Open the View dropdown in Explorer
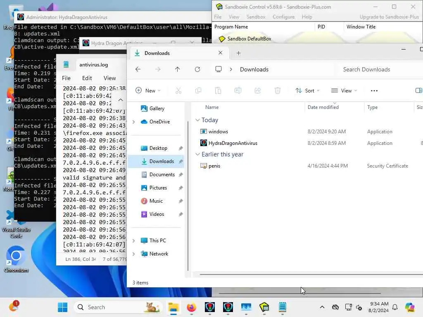Viewport: 423px width, 317px height. click(344, 90)
